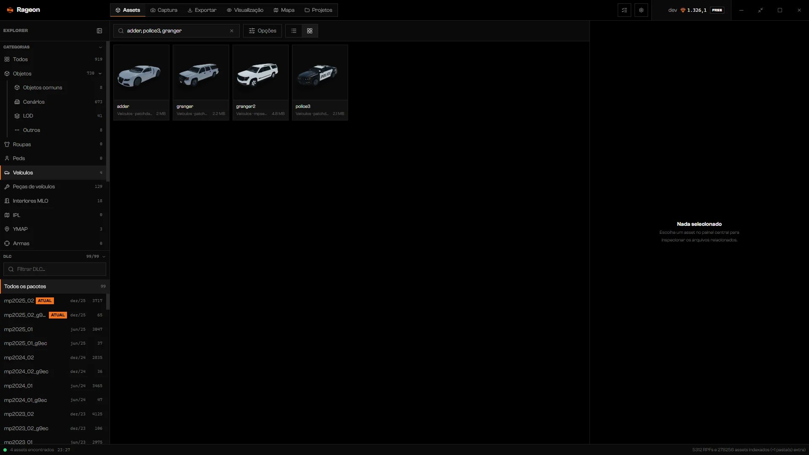Select Peças de veículos category
Screen dimensions: 809x455
click(53, 187)
